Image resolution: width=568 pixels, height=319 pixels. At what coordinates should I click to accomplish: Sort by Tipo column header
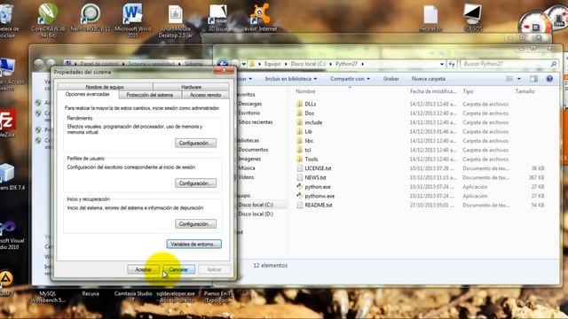pyautogui.click(x=468, y=91)
